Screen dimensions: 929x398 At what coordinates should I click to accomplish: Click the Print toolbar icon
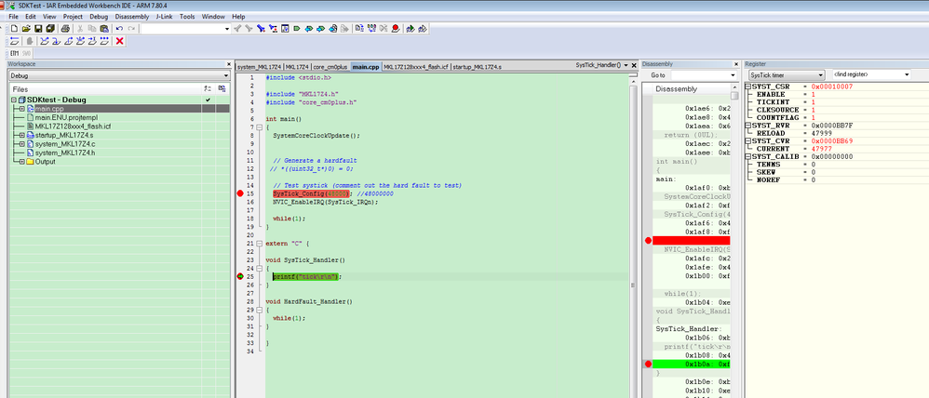click(65, 28)
